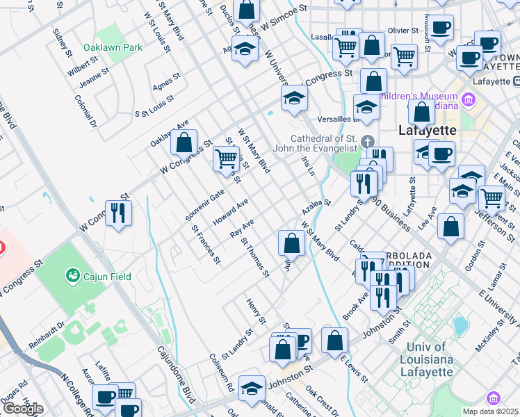The width and height of the screenshot is (520, 417).
Task: Click the Jeanne St label
Action: pos(94,79)
